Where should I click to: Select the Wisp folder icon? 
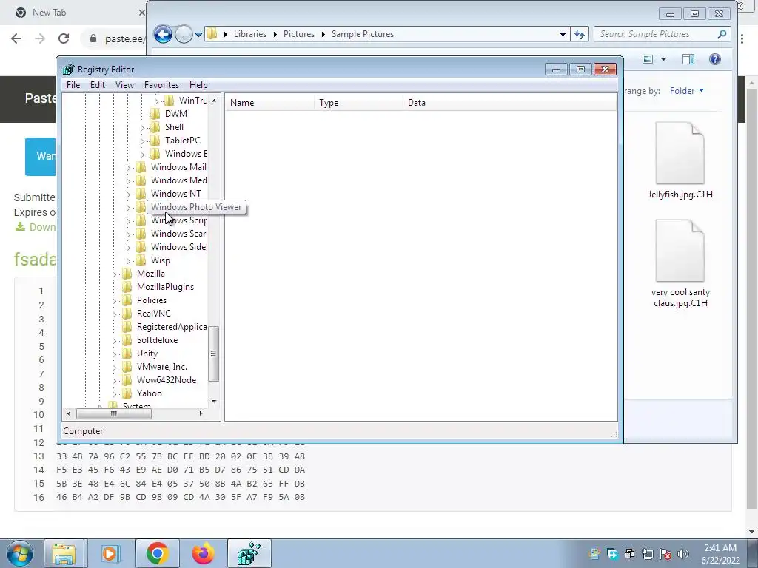click(x=141, y=260)
